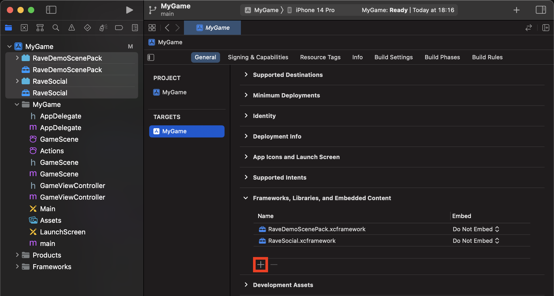Expand the Supported Destinations section
Screen dimensions: 554x296
pyautogui.click(x=246, y=74)
